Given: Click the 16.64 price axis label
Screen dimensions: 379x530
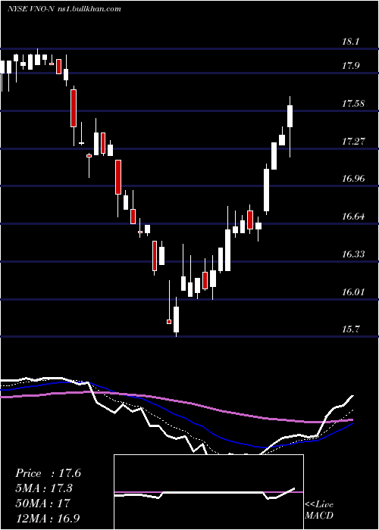Looking at the screenshot, I should pyautogui.click(x=353, y=217).
